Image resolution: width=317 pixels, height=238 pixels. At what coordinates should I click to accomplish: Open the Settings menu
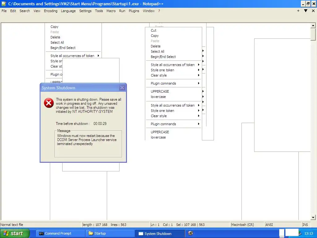tap(85, 11)
